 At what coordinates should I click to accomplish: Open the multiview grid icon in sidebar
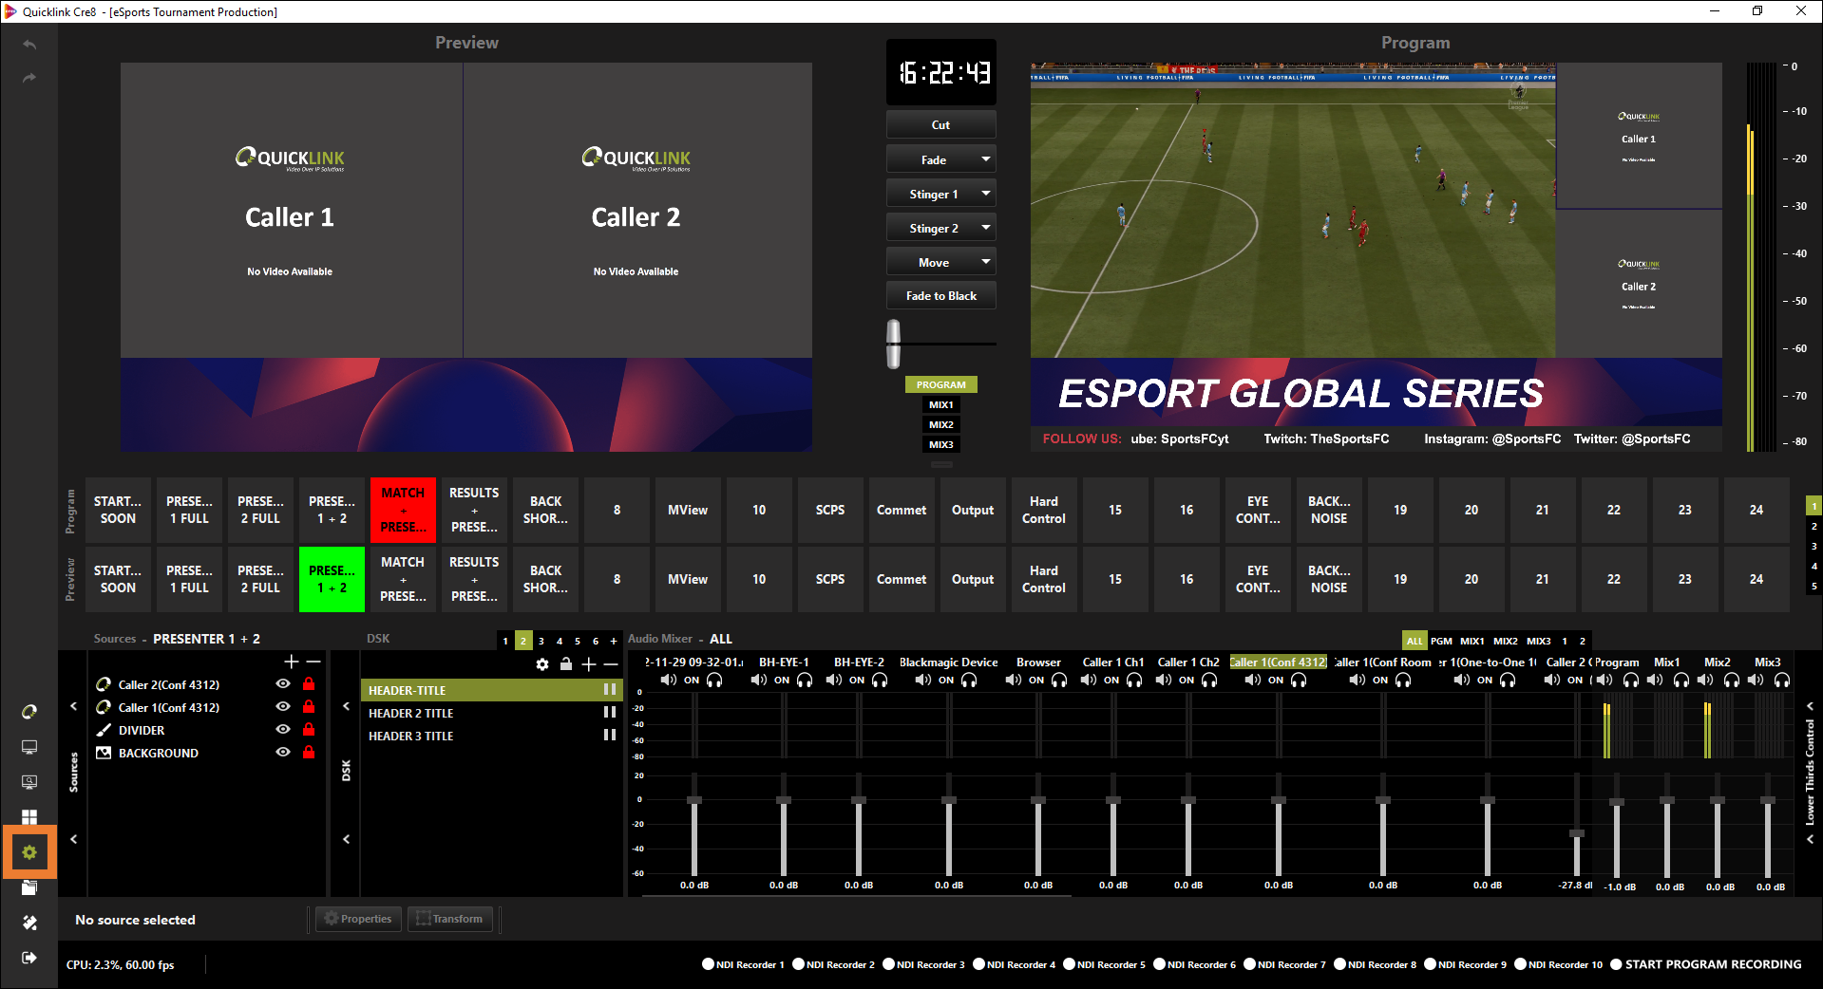coord(29,816)
